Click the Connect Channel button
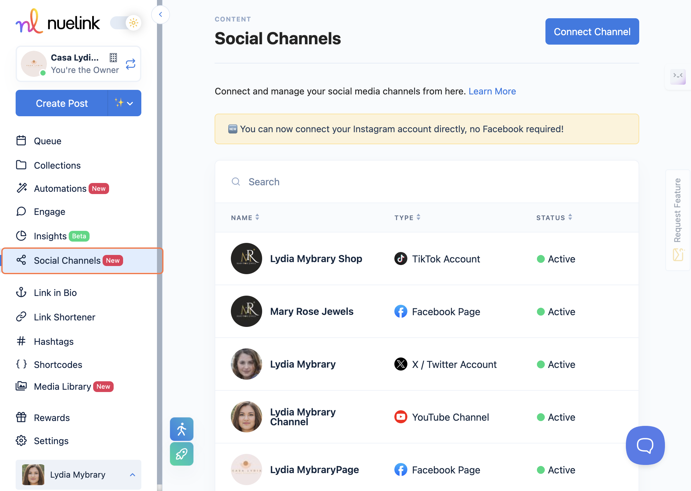This screenshot has width=691, height=491. click(x=592, y=32)
